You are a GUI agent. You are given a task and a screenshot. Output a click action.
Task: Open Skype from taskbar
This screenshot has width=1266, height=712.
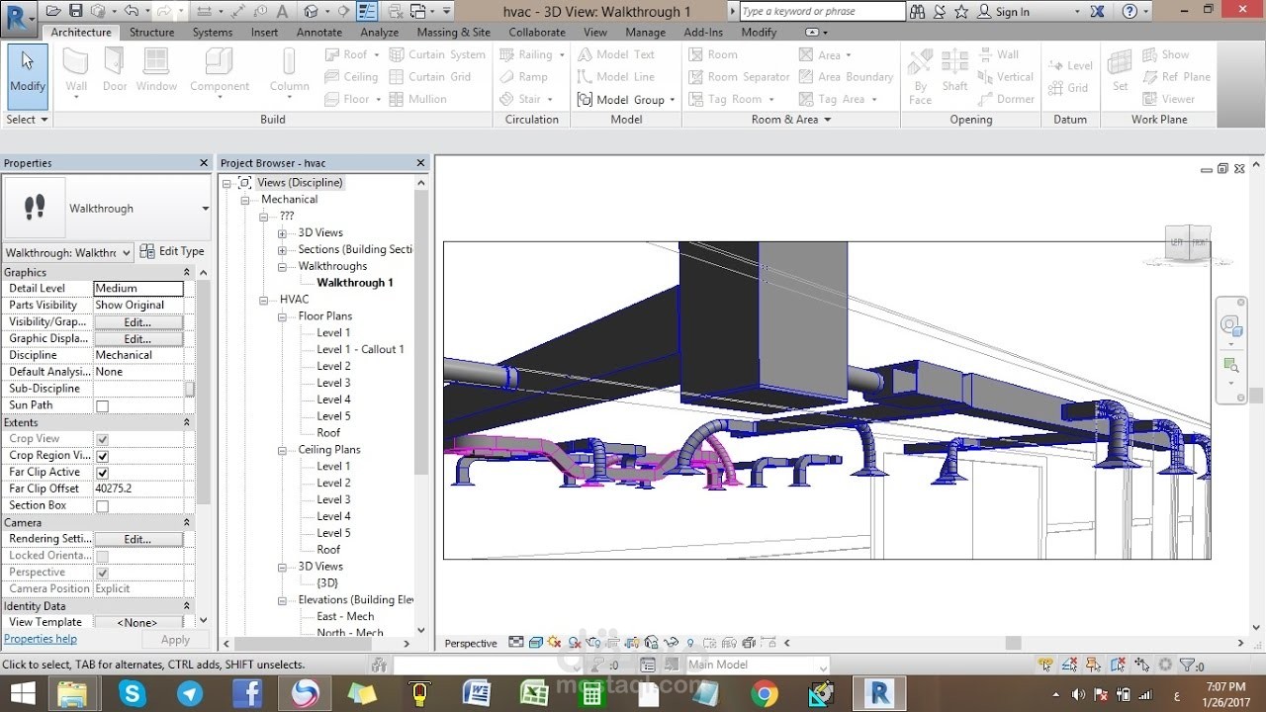(133, 693)
